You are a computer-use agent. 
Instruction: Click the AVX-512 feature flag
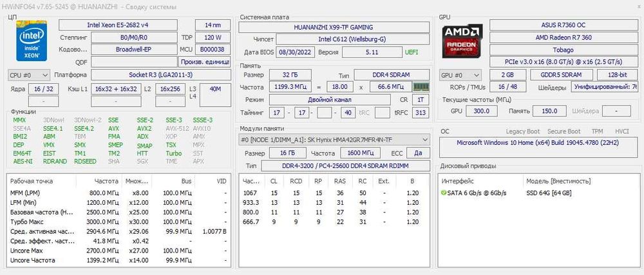click(x=176, y=128)
